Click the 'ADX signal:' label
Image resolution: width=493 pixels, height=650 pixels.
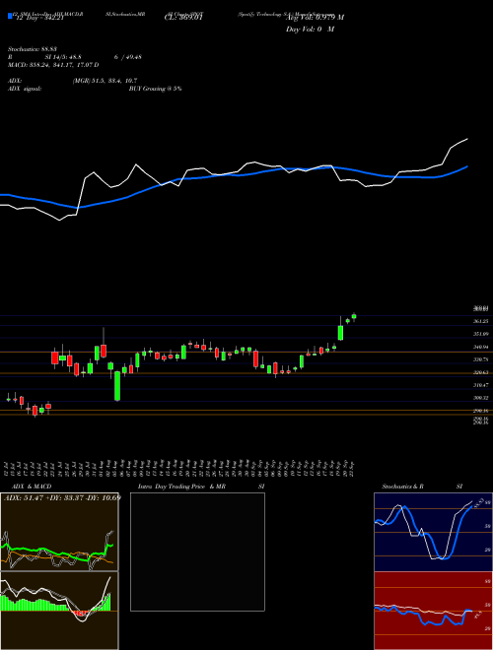(x=25, y=89)
